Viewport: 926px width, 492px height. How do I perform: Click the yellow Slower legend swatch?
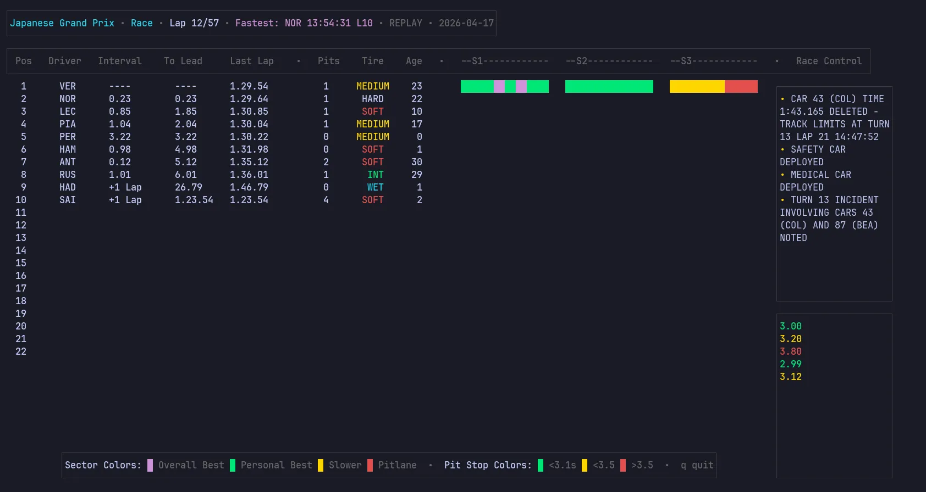point(321,465)
